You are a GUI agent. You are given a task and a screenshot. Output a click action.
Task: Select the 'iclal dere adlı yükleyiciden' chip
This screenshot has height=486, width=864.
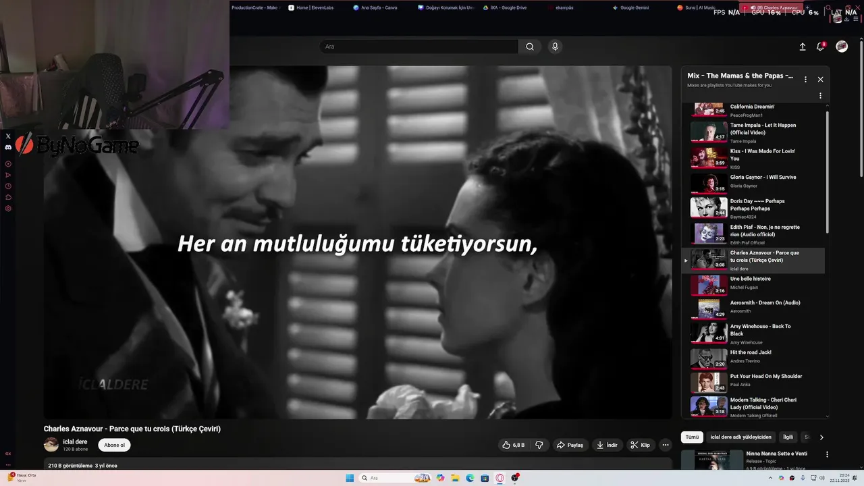point(740,437)
